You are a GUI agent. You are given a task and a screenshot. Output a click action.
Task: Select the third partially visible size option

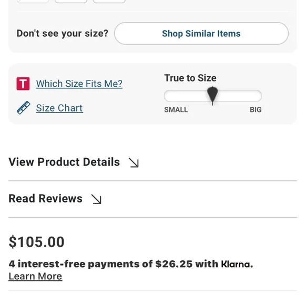point(109,2)
